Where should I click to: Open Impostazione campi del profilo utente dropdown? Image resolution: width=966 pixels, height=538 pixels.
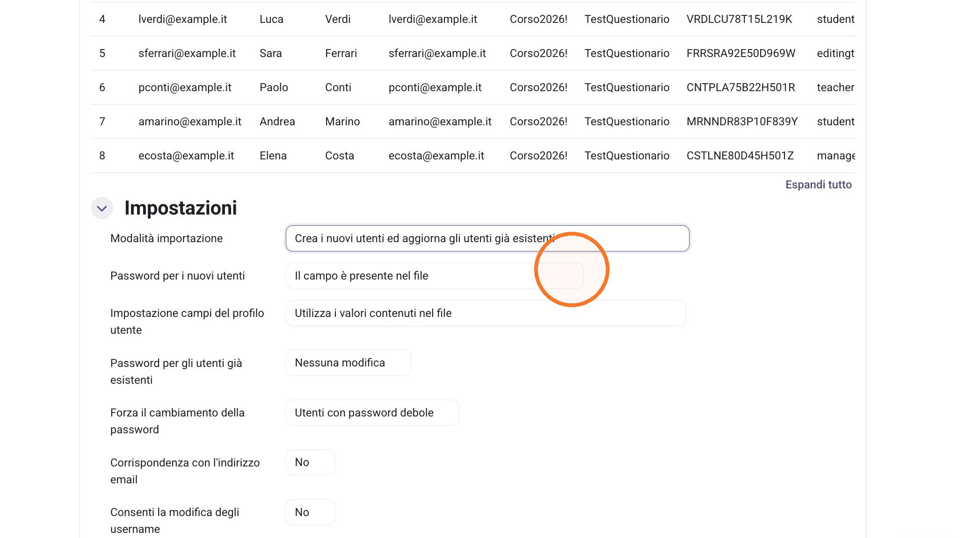click(486, 313)
